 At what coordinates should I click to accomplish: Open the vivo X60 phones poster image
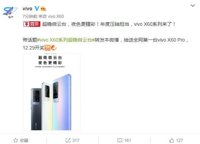click(x=51, y=92)
